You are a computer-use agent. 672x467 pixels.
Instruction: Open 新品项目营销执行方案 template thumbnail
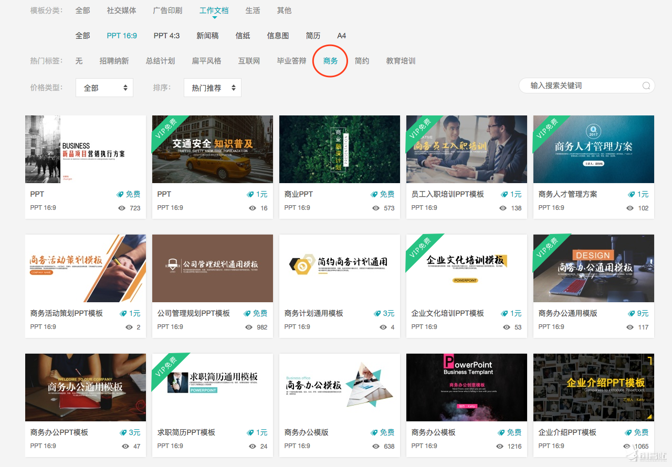click(86, 149)
